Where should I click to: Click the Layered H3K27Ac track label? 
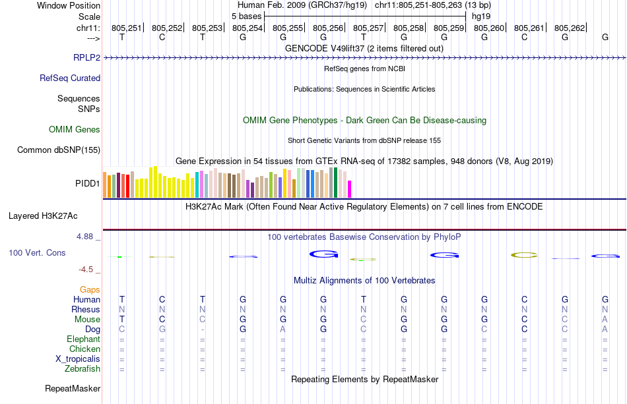tap(43, 216)
